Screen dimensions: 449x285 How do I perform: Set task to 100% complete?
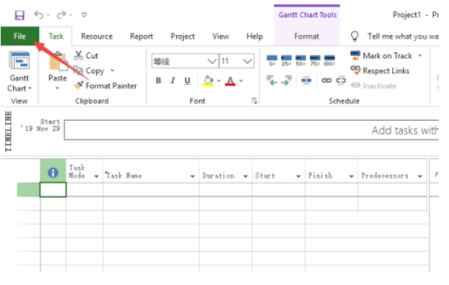[329, 60]
